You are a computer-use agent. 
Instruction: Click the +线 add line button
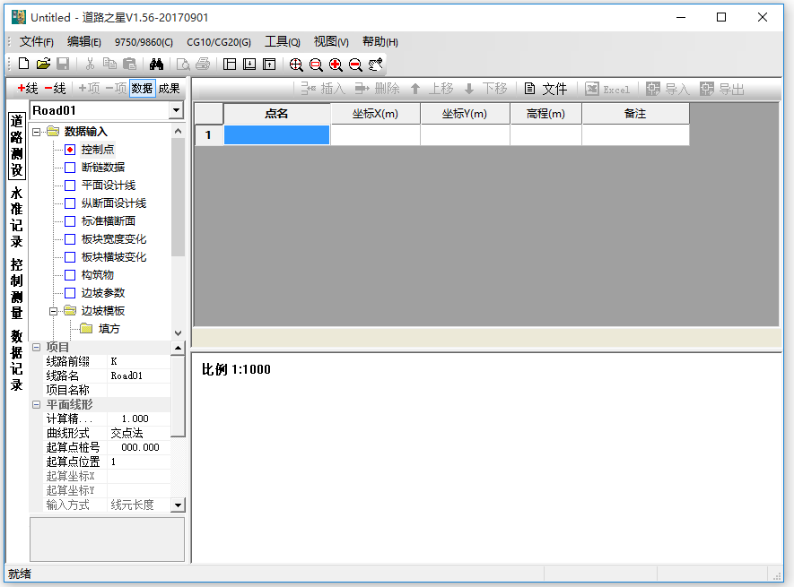pos(28,88)
